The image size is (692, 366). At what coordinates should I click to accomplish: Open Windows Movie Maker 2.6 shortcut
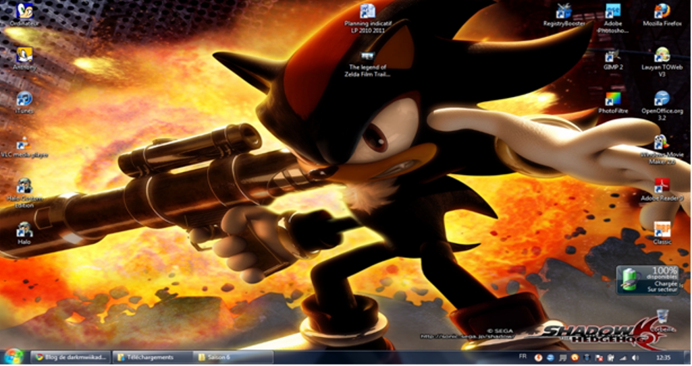[662, 150]
